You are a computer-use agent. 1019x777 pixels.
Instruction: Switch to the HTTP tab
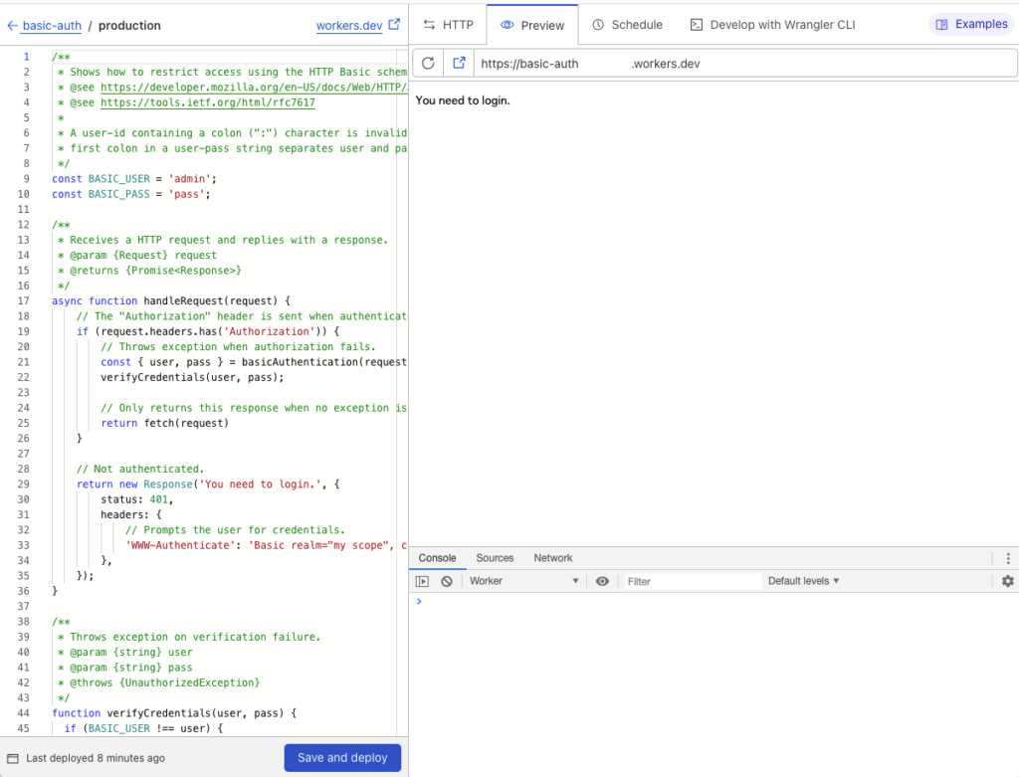[449, 25]
